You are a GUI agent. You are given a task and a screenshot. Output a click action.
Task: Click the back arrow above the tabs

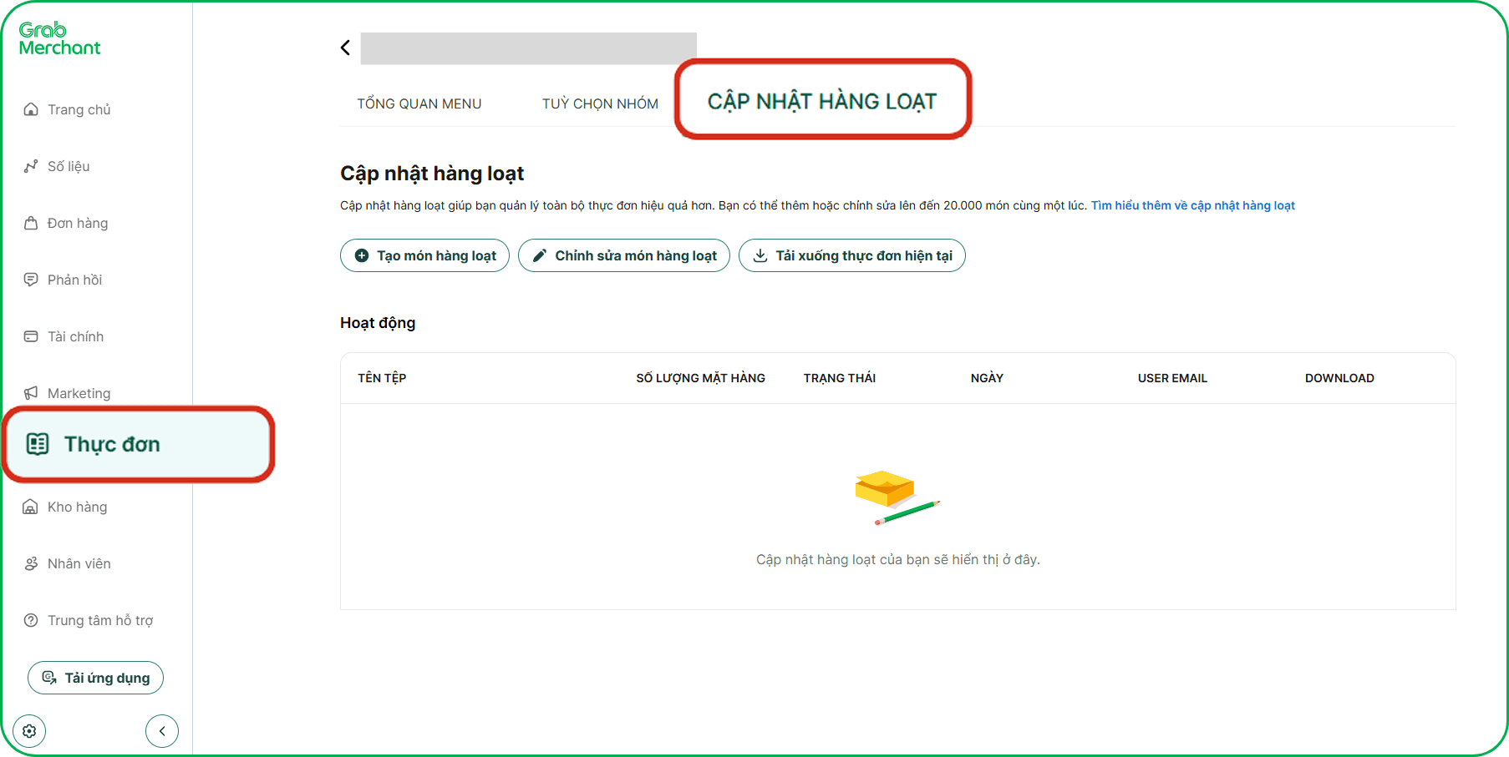[x=345, y=48]
